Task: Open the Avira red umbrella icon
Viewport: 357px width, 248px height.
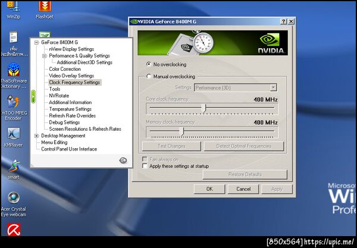Action: click(14, 230)
